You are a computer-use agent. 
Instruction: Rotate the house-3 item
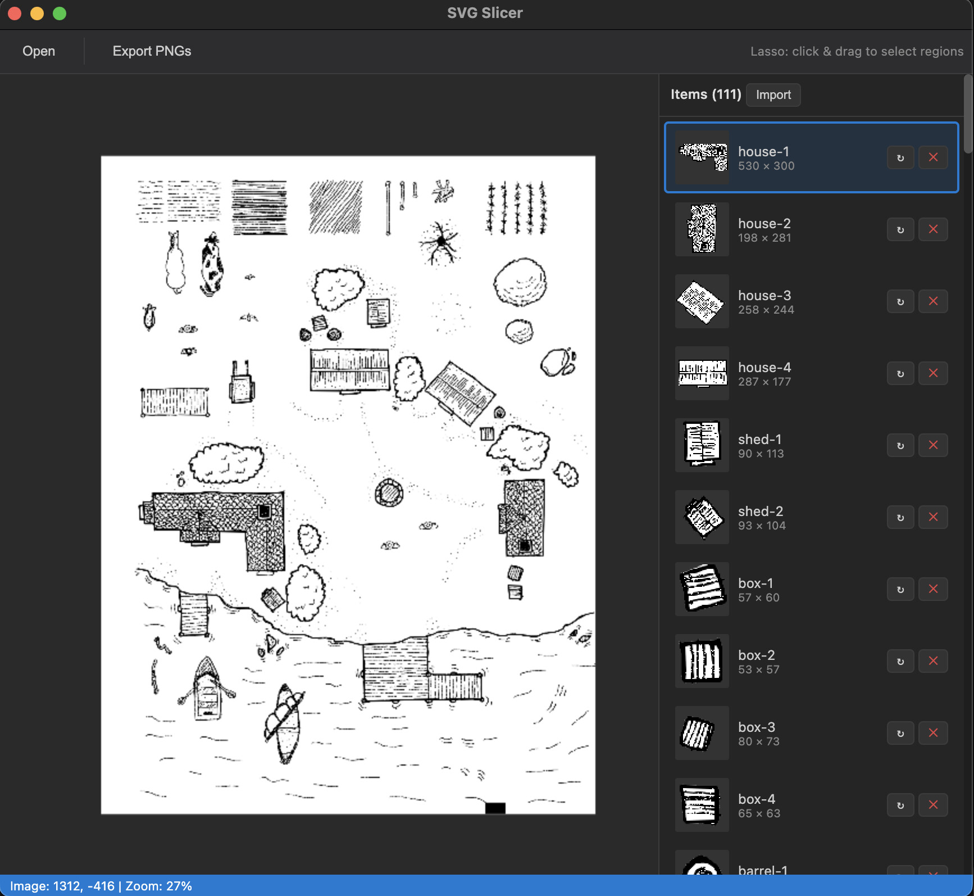(900, 302)
